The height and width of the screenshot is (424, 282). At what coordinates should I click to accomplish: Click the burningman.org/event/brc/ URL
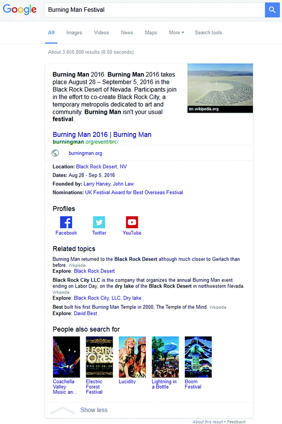86,142
